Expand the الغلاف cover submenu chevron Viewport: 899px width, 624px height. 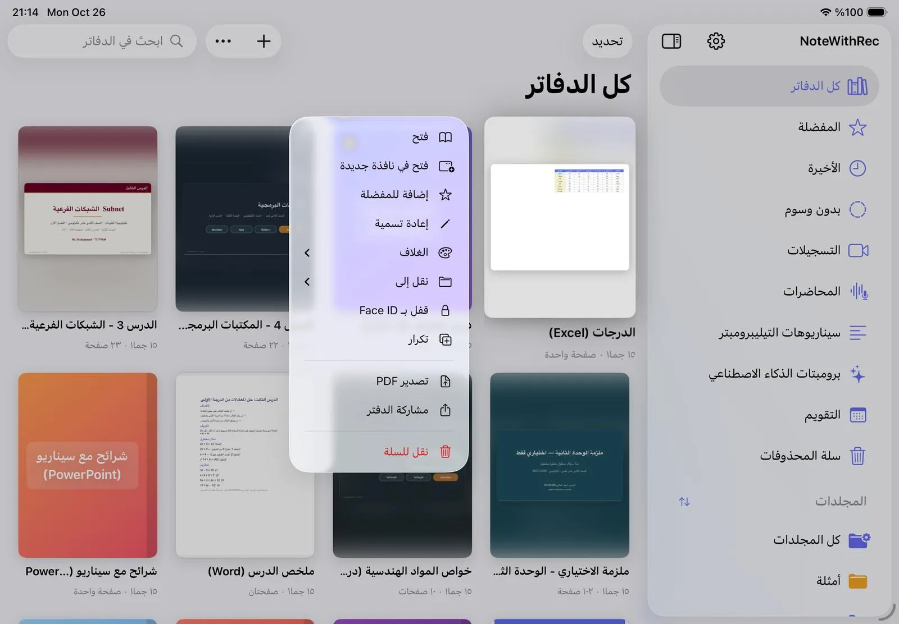pos(307,253)
